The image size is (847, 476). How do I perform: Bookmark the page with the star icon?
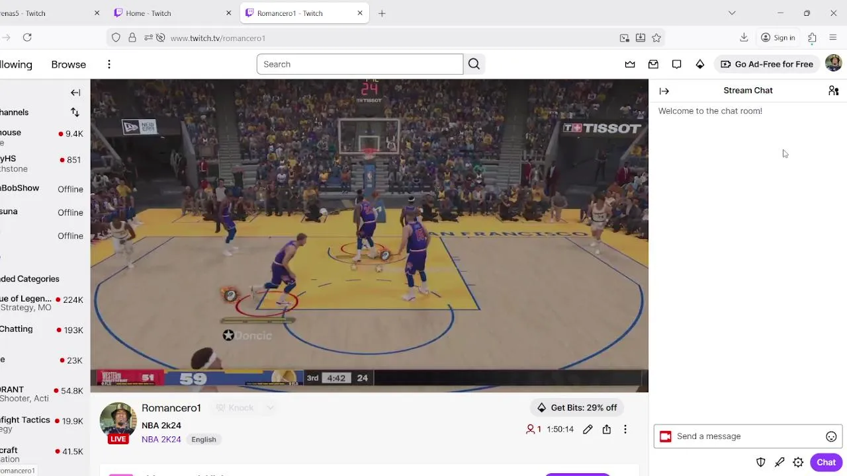[656, 38]
